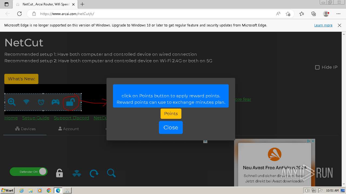Click the Wi-Fi icon in banner image
Screen dimensions: 346x194
26,102
